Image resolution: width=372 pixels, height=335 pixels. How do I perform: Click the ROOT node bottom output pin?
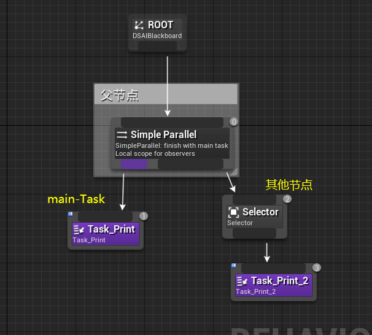[x=158, y=46]
